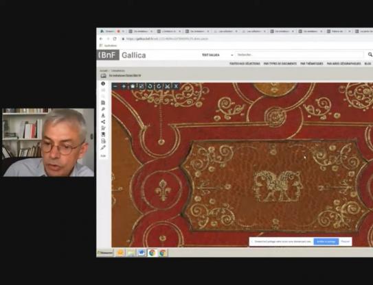Click the Masquer link in sharing bar
This screenshot has width=373, height=285.
click(x=345, y=242)
